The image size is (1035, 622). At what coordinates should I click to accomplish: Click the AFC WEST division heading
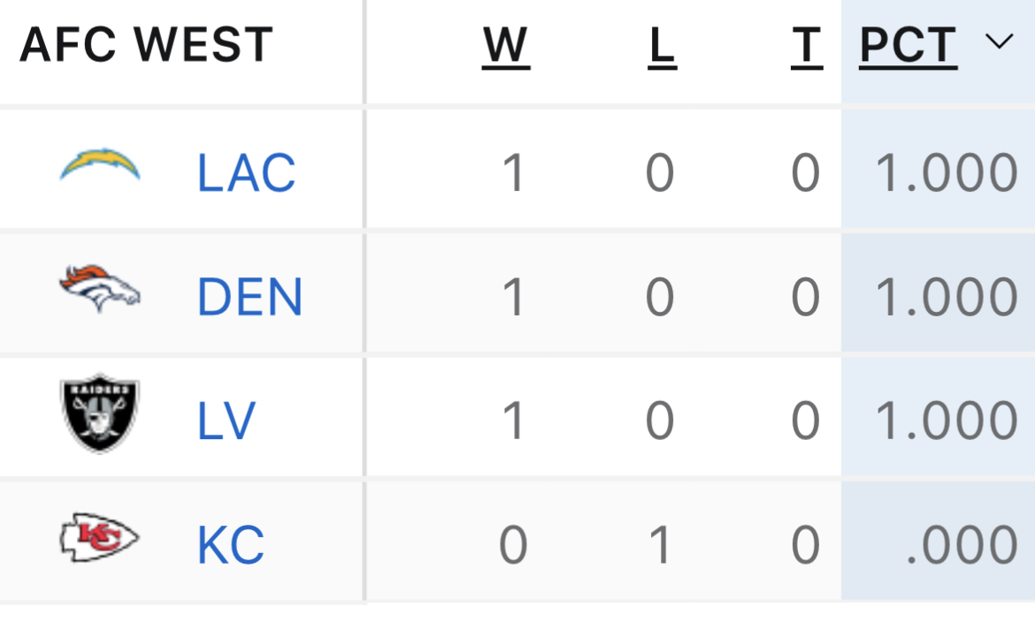(147, 45)
